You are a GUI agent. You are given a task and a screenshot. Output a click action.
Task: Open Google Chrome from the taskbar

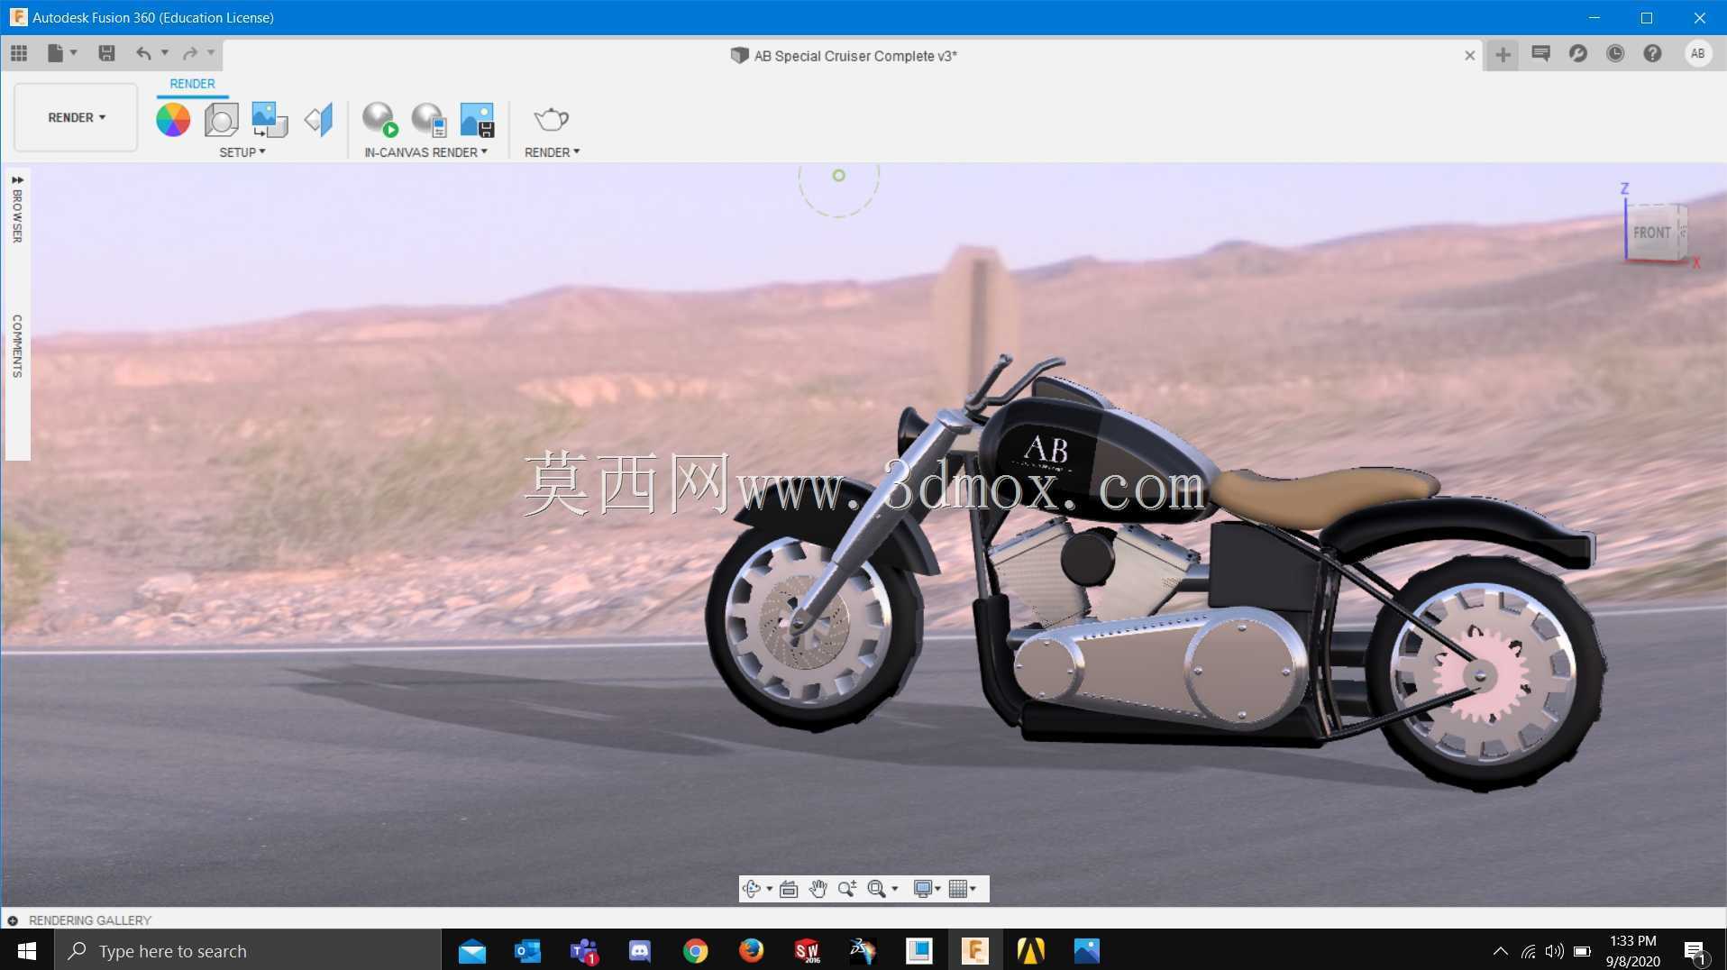[x=695, y=951]
